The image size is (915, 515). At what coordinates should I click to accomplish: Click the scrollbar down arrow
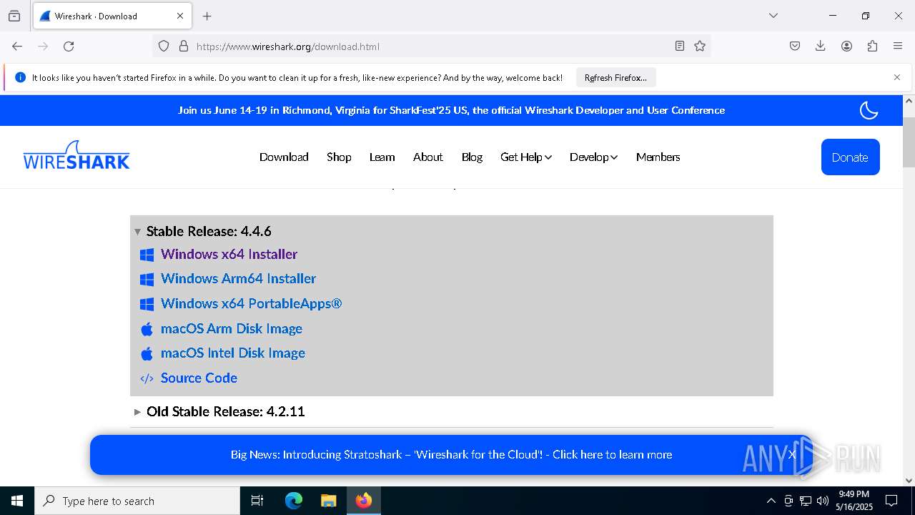pyautogui.click(x=909, y=481)
